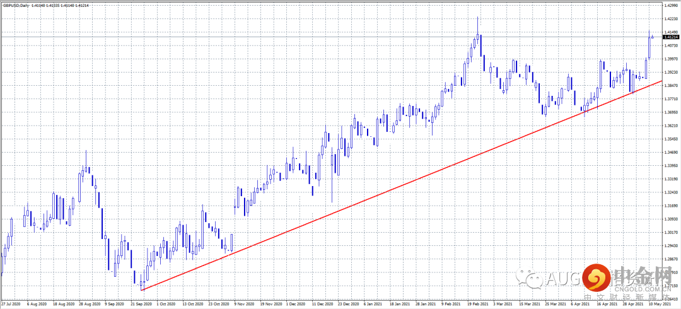Image resolution: width=681 pixels, height=309 pixels.
Task: Click the 1.37710 price axis label
Action: (672, 99)
